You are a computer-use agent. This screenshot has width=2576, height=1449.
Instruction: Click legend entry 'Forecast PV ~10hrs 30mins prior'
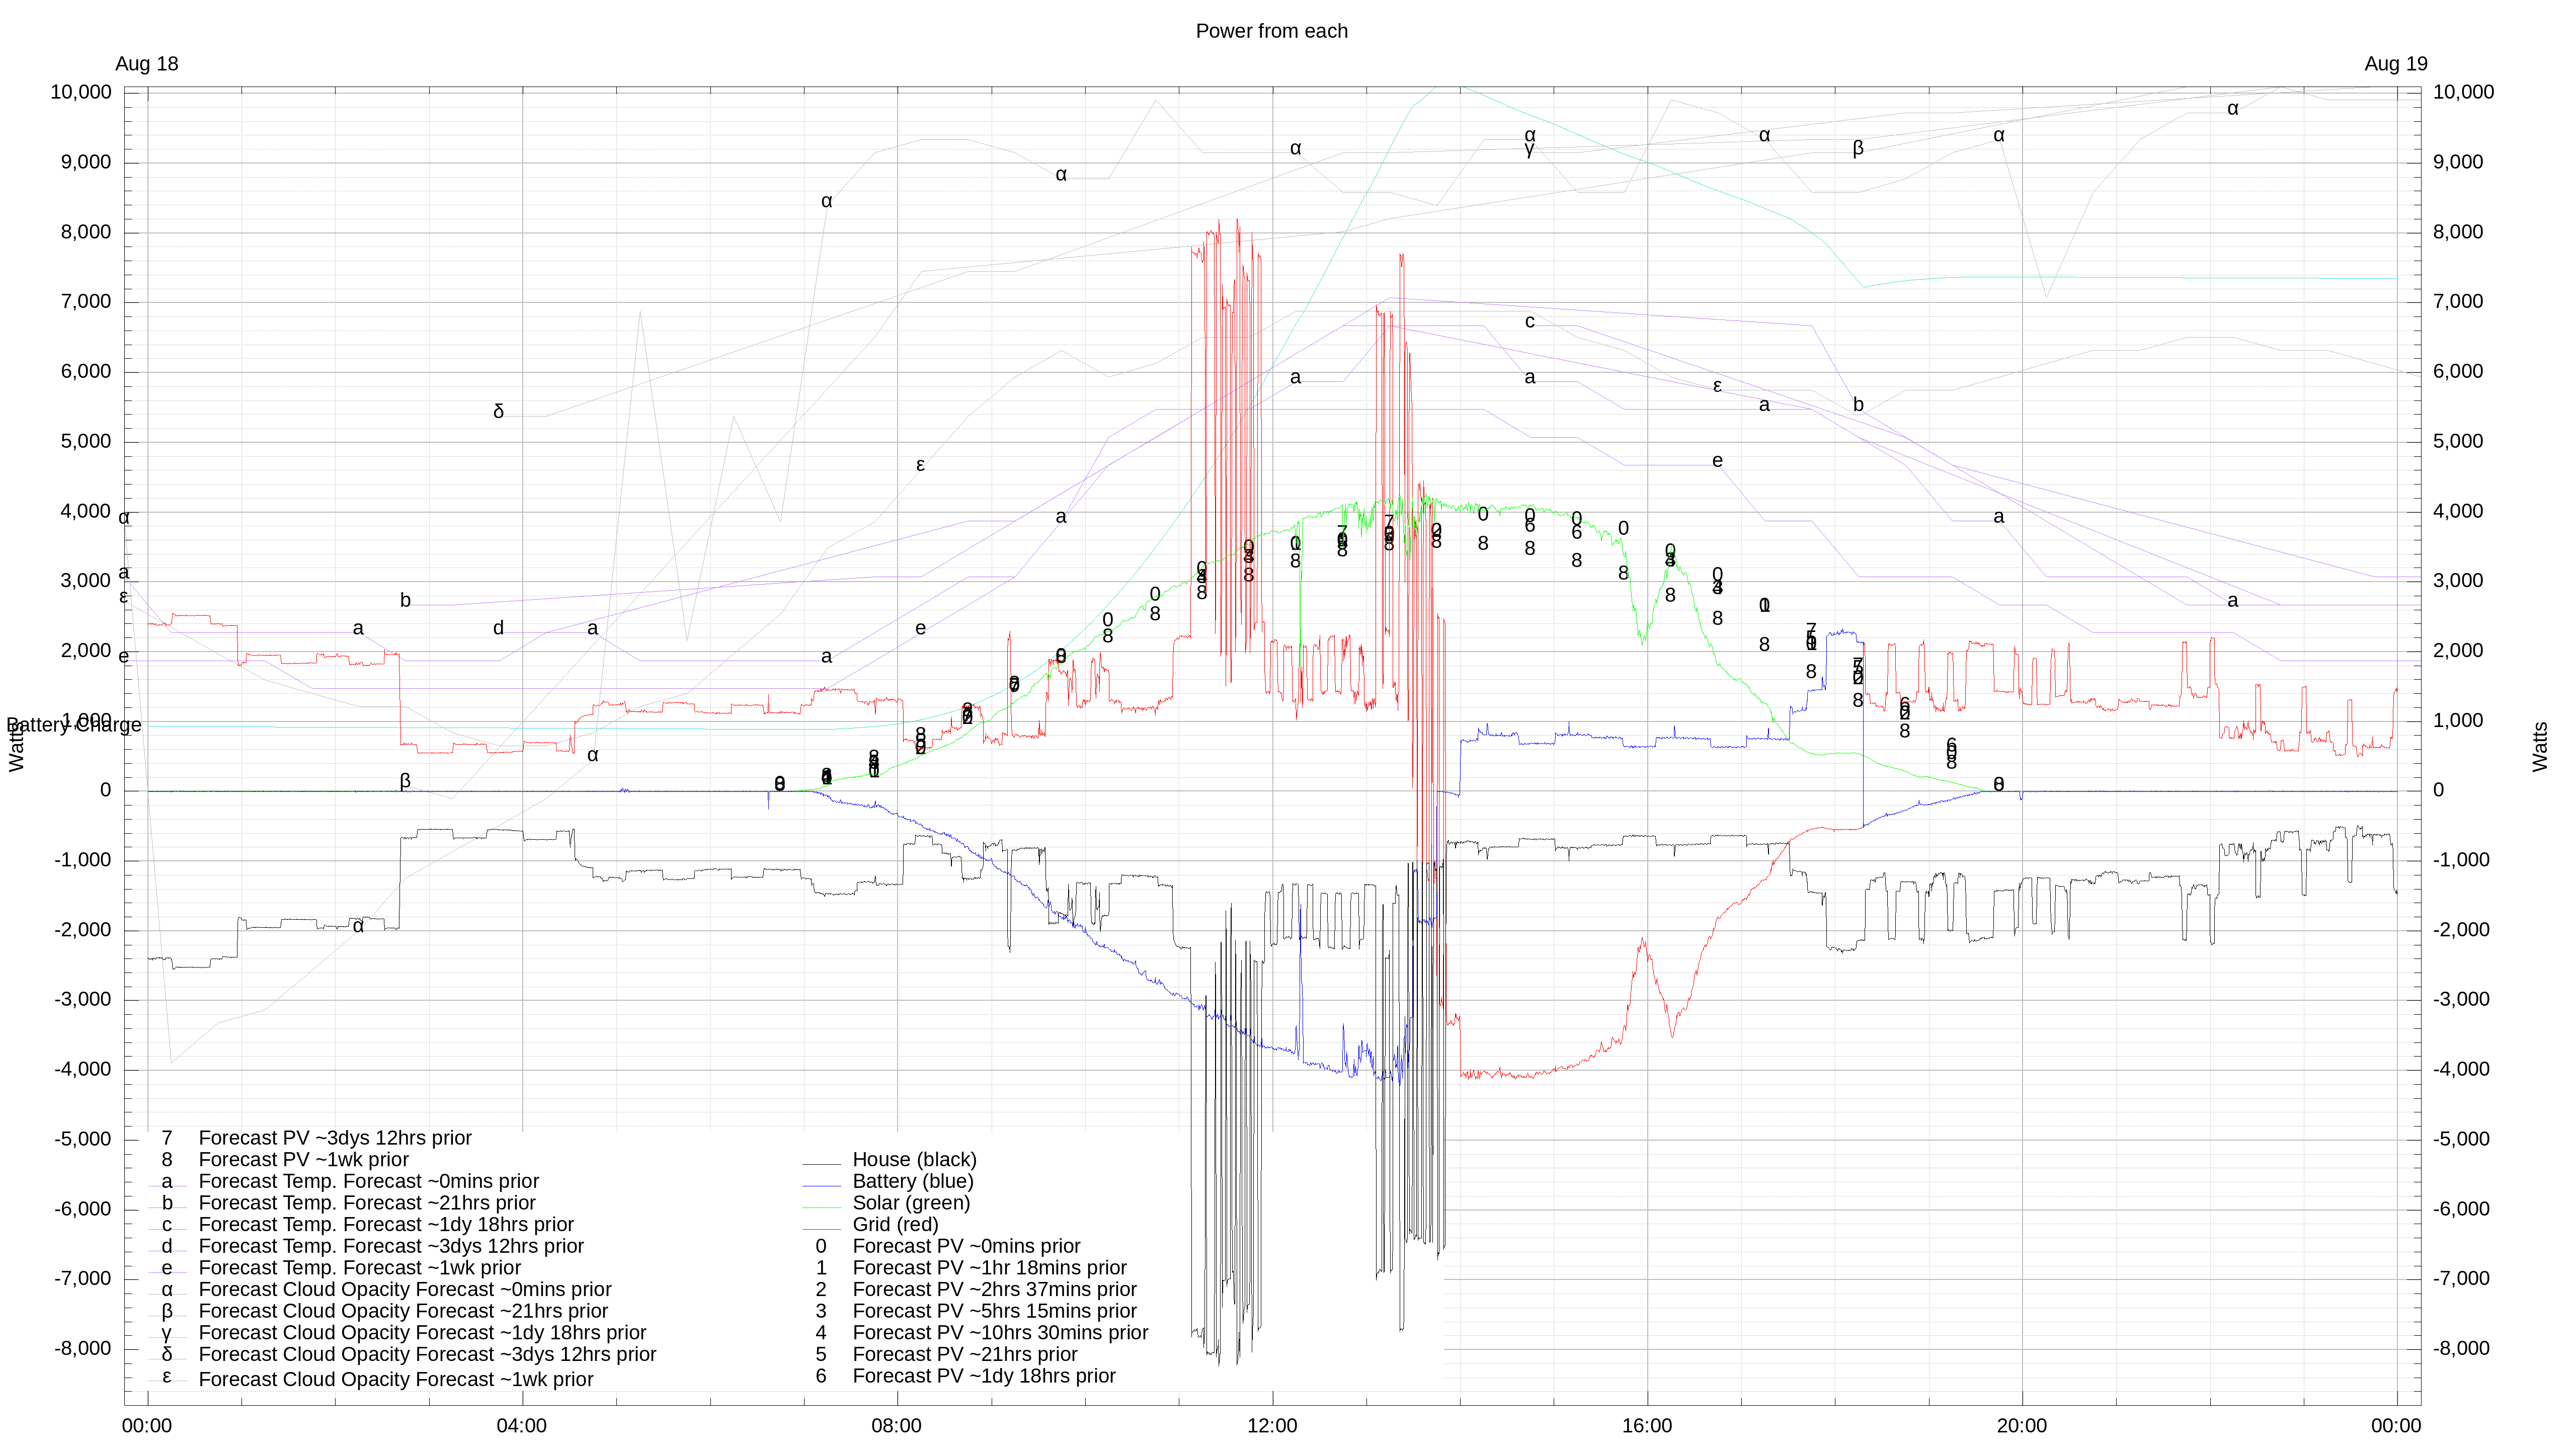point(1000,1333)
